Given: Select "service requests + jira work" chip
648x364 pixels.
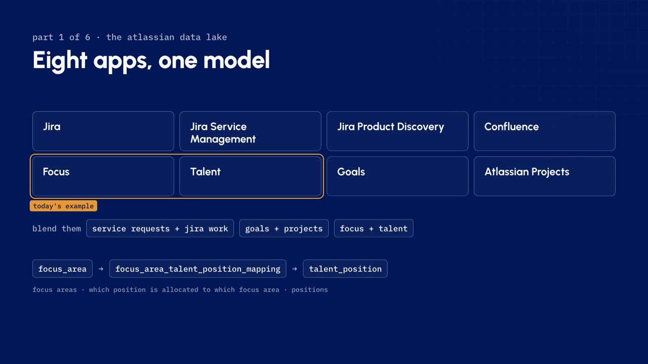Looking at the screenshot, I should click(x=160, y=229).
